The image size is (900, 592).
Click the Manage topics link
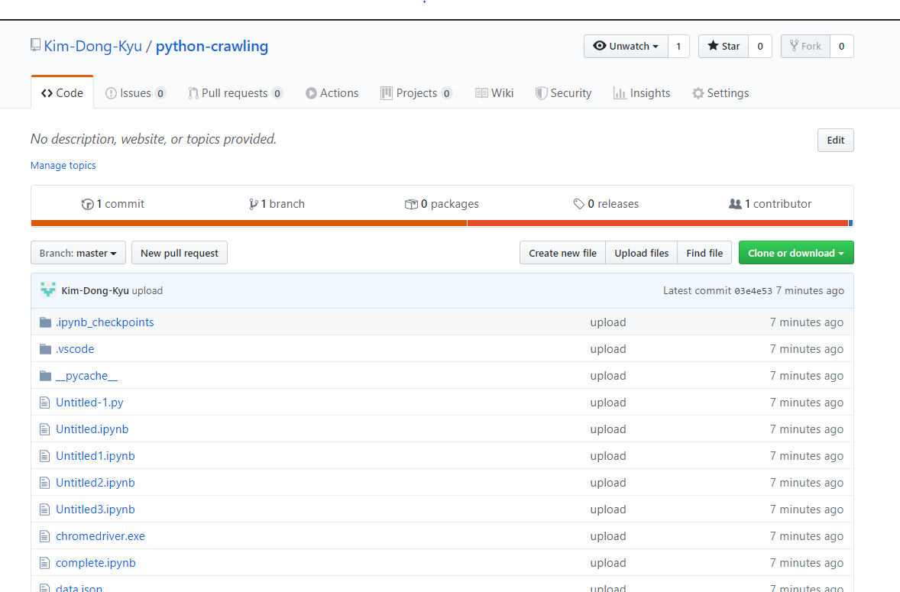63,165
